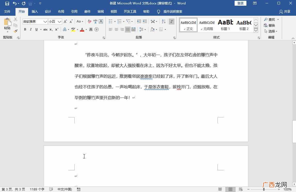Undo the last action
Image resolution: width=296 pixels, height=192 pixels.
coord(15,3)
